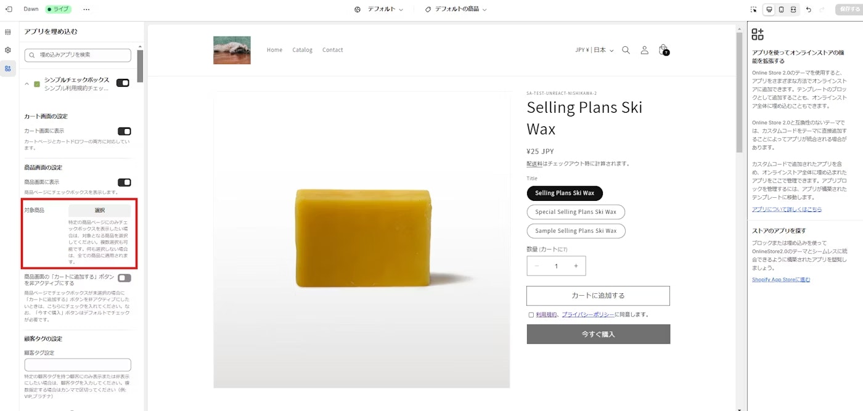Image resolution: width=863 pixels, height=411 pixels.
Task: Select Catalog in the store navigation
Action: point(302,50)
